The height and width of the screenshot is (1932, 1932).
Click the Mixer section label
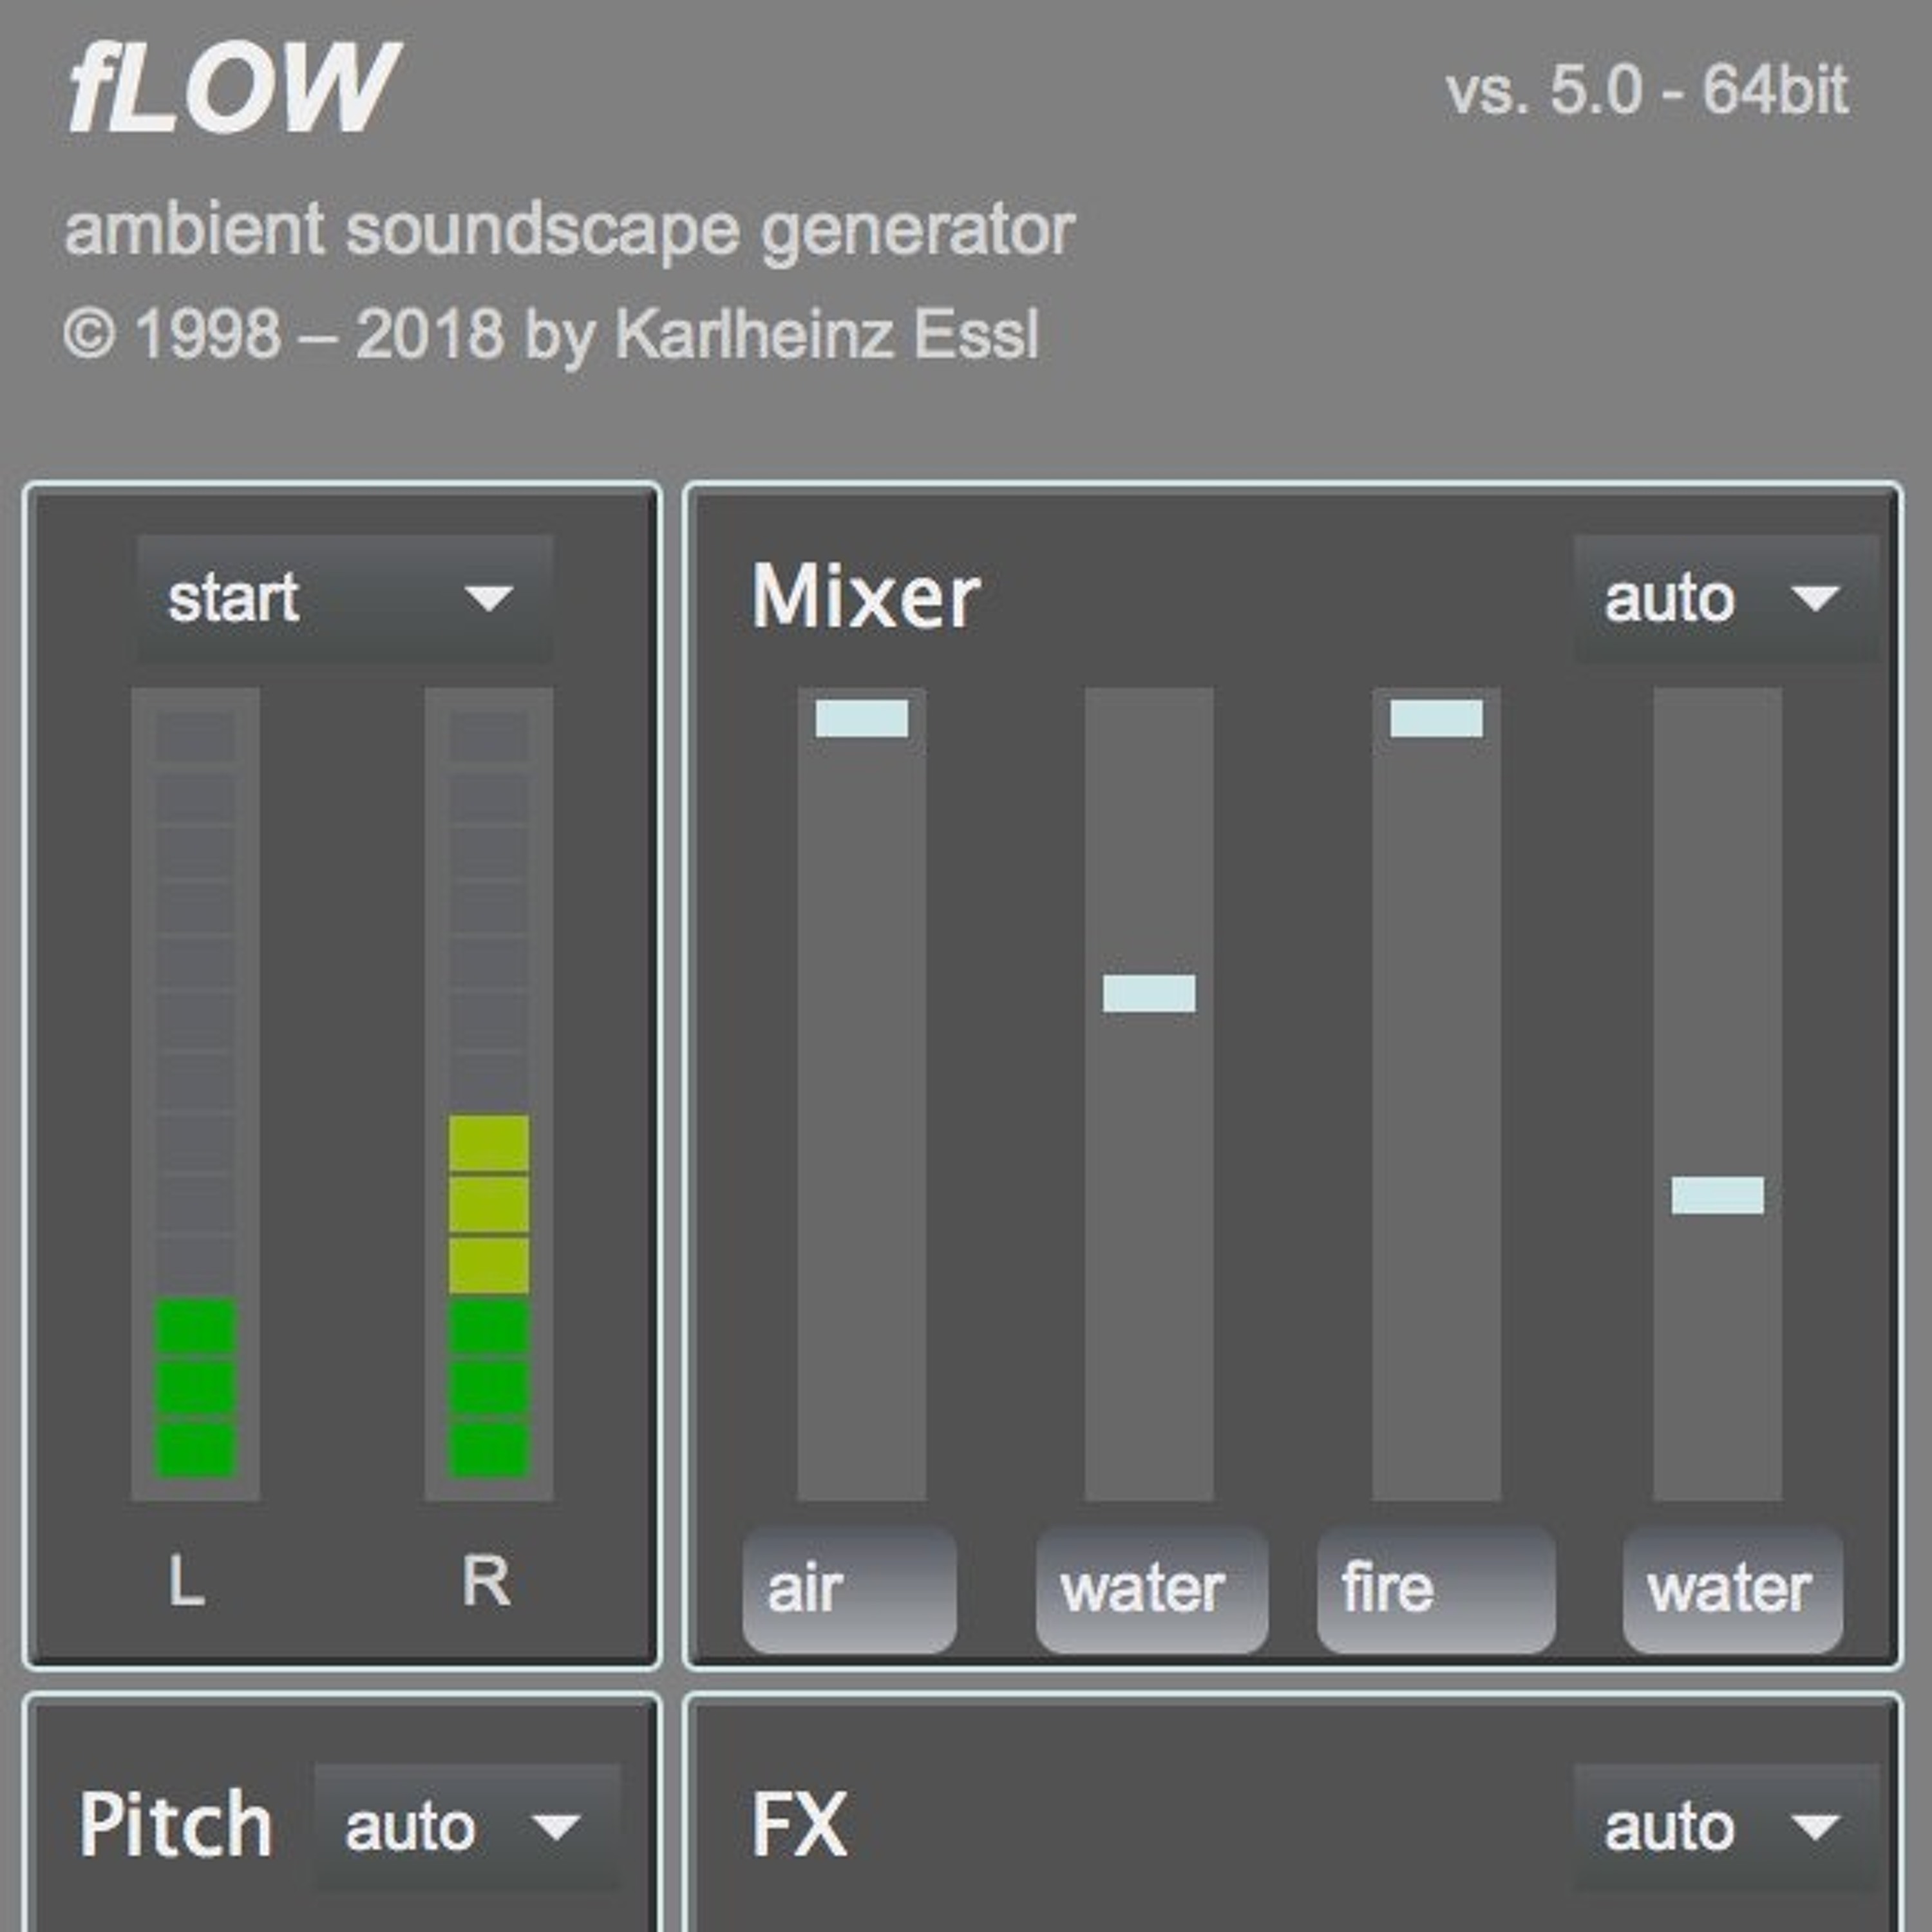(866, 597)
